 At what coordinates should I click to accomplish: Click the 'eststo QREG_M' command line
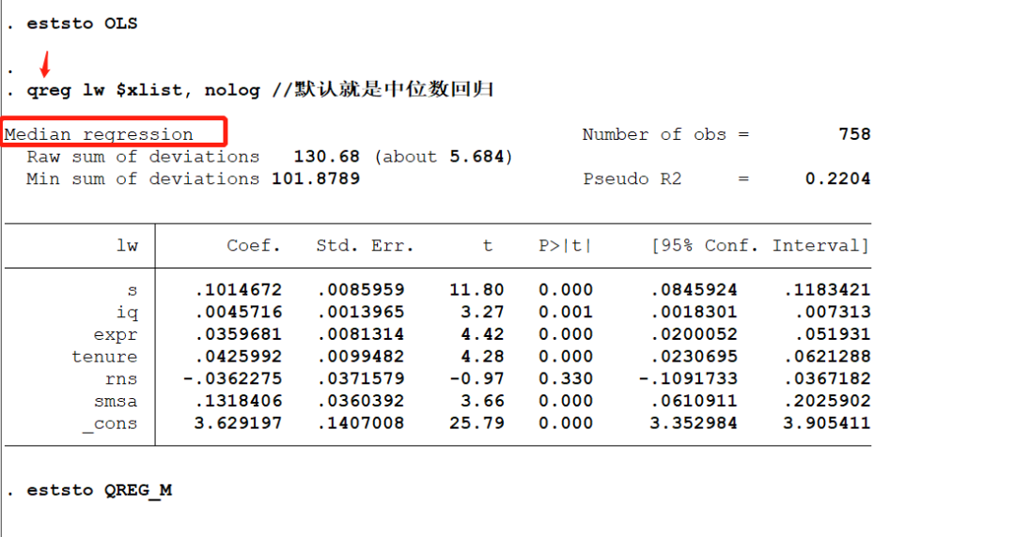[x=99, y=490]
